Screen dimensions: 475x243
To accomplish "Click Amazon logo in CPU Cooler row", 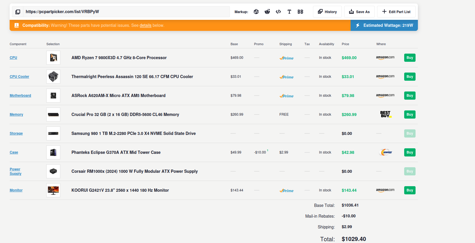I will click(385, 77).
